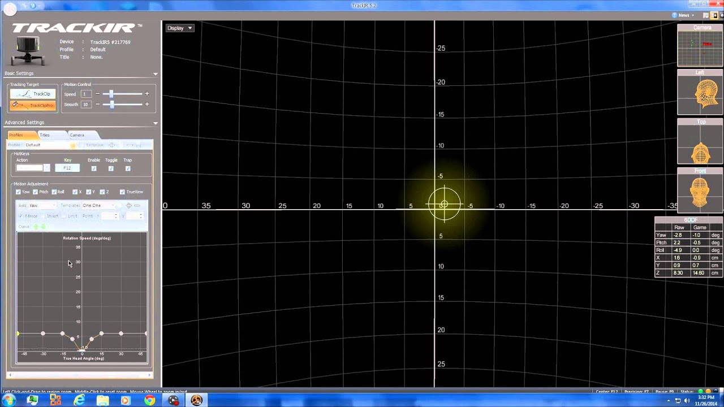The width and height of the screenshot is (724, 407).
Task: Click the Smooth slider handle
Action: pos(112,105)
